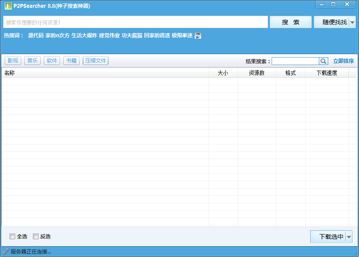Click the magnifier icon in the results search box
Viewport: 359px width, 257px height.
[x=323, y=61]
